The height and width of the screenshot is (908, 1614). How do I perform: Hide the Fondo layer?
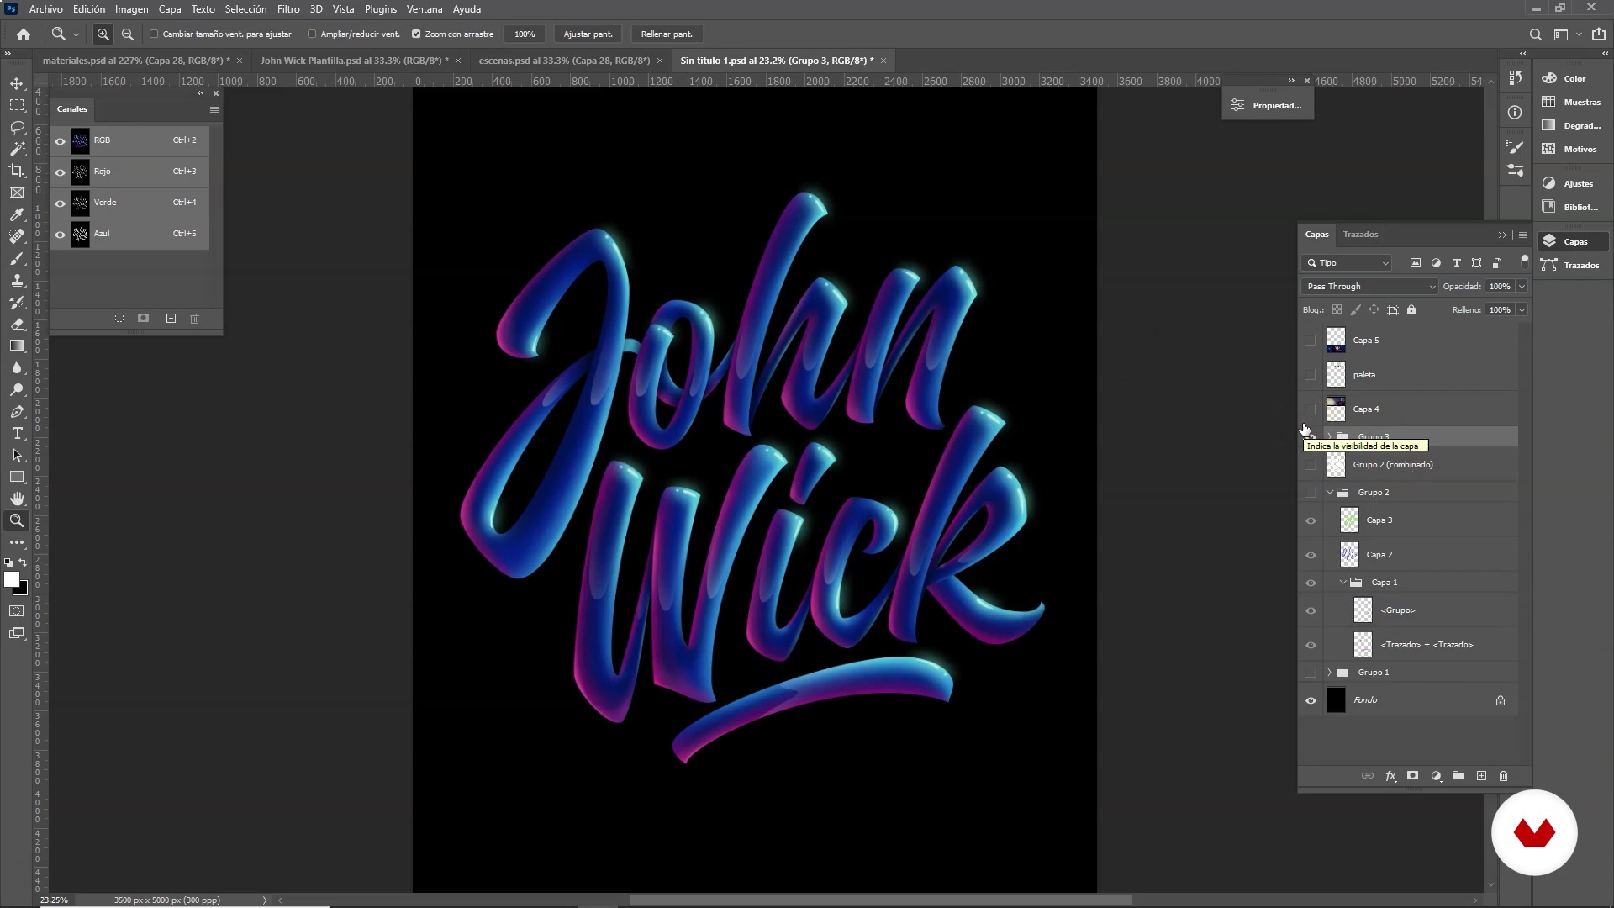point(1311,700)
